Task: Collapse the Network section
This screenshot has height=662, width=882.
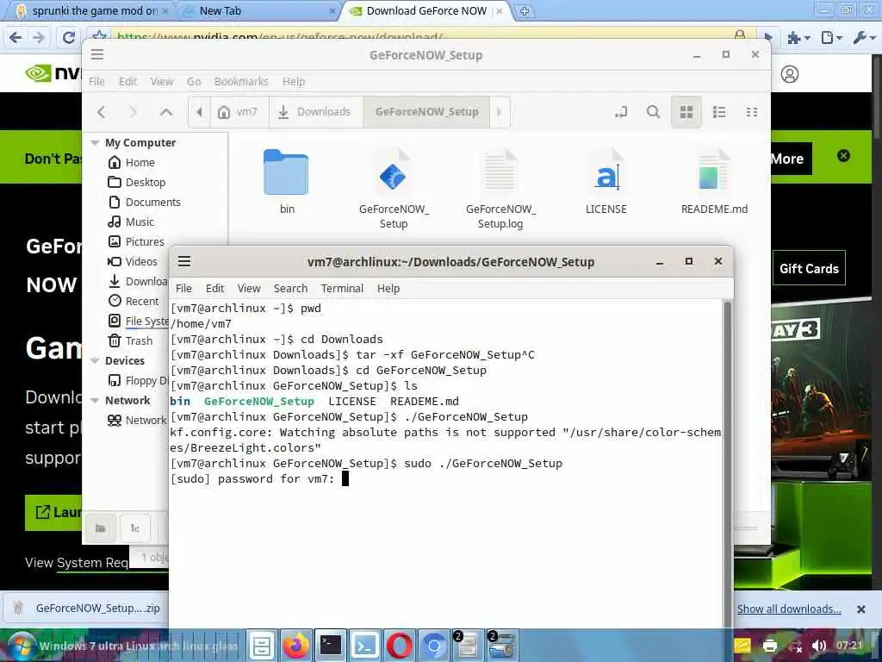Action: 95,400
